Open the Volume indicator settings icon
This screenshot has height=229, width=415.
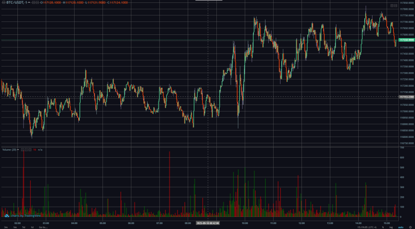point(26,150)
